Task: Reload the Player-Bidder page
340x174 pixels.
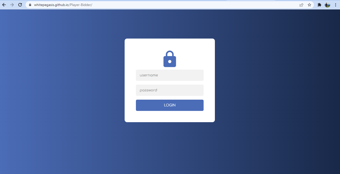Action: [20, 5]
